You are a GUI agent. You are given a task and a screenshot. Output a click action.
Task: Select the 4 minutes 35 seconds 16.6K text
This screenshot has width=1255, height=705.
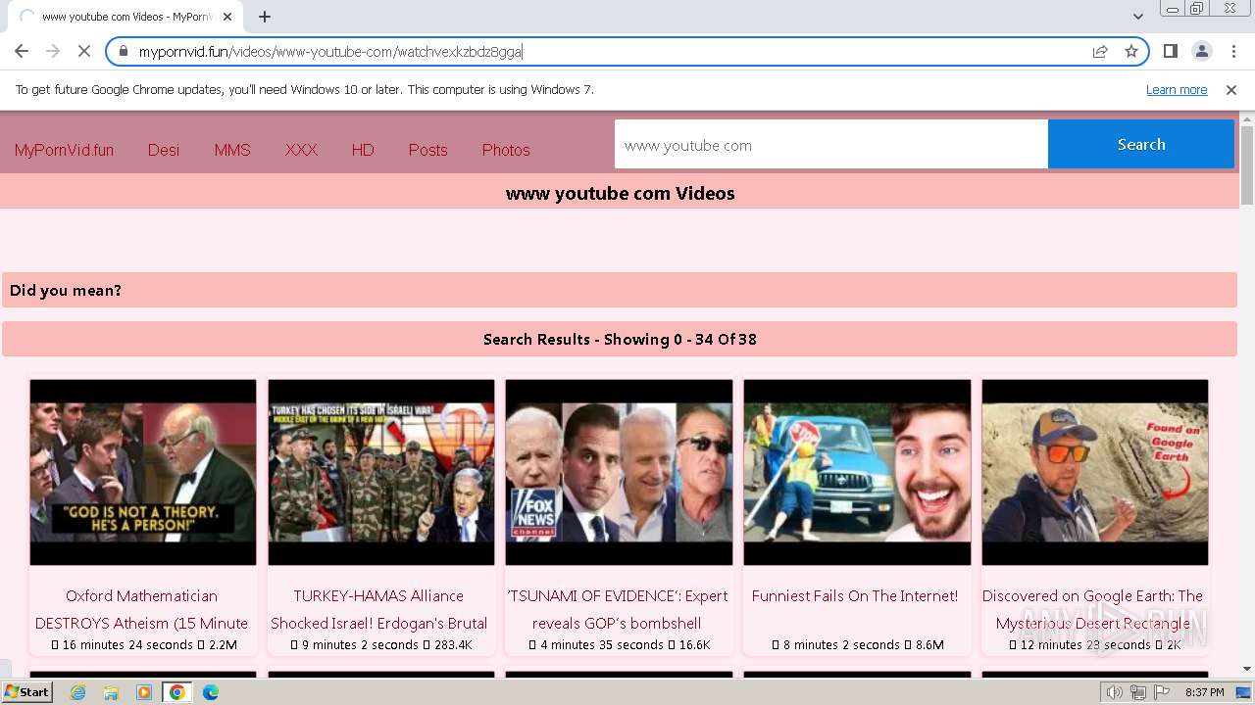pyautogui.click(x=619, y=644)
